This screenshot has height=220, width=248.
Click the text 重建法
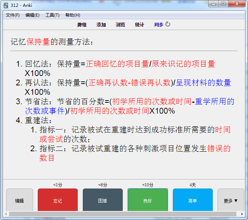[37, 120]
